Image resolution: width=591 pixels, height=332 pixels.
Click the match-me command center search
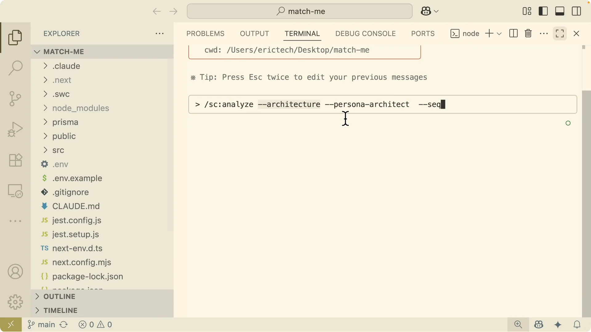pos(300,11)
